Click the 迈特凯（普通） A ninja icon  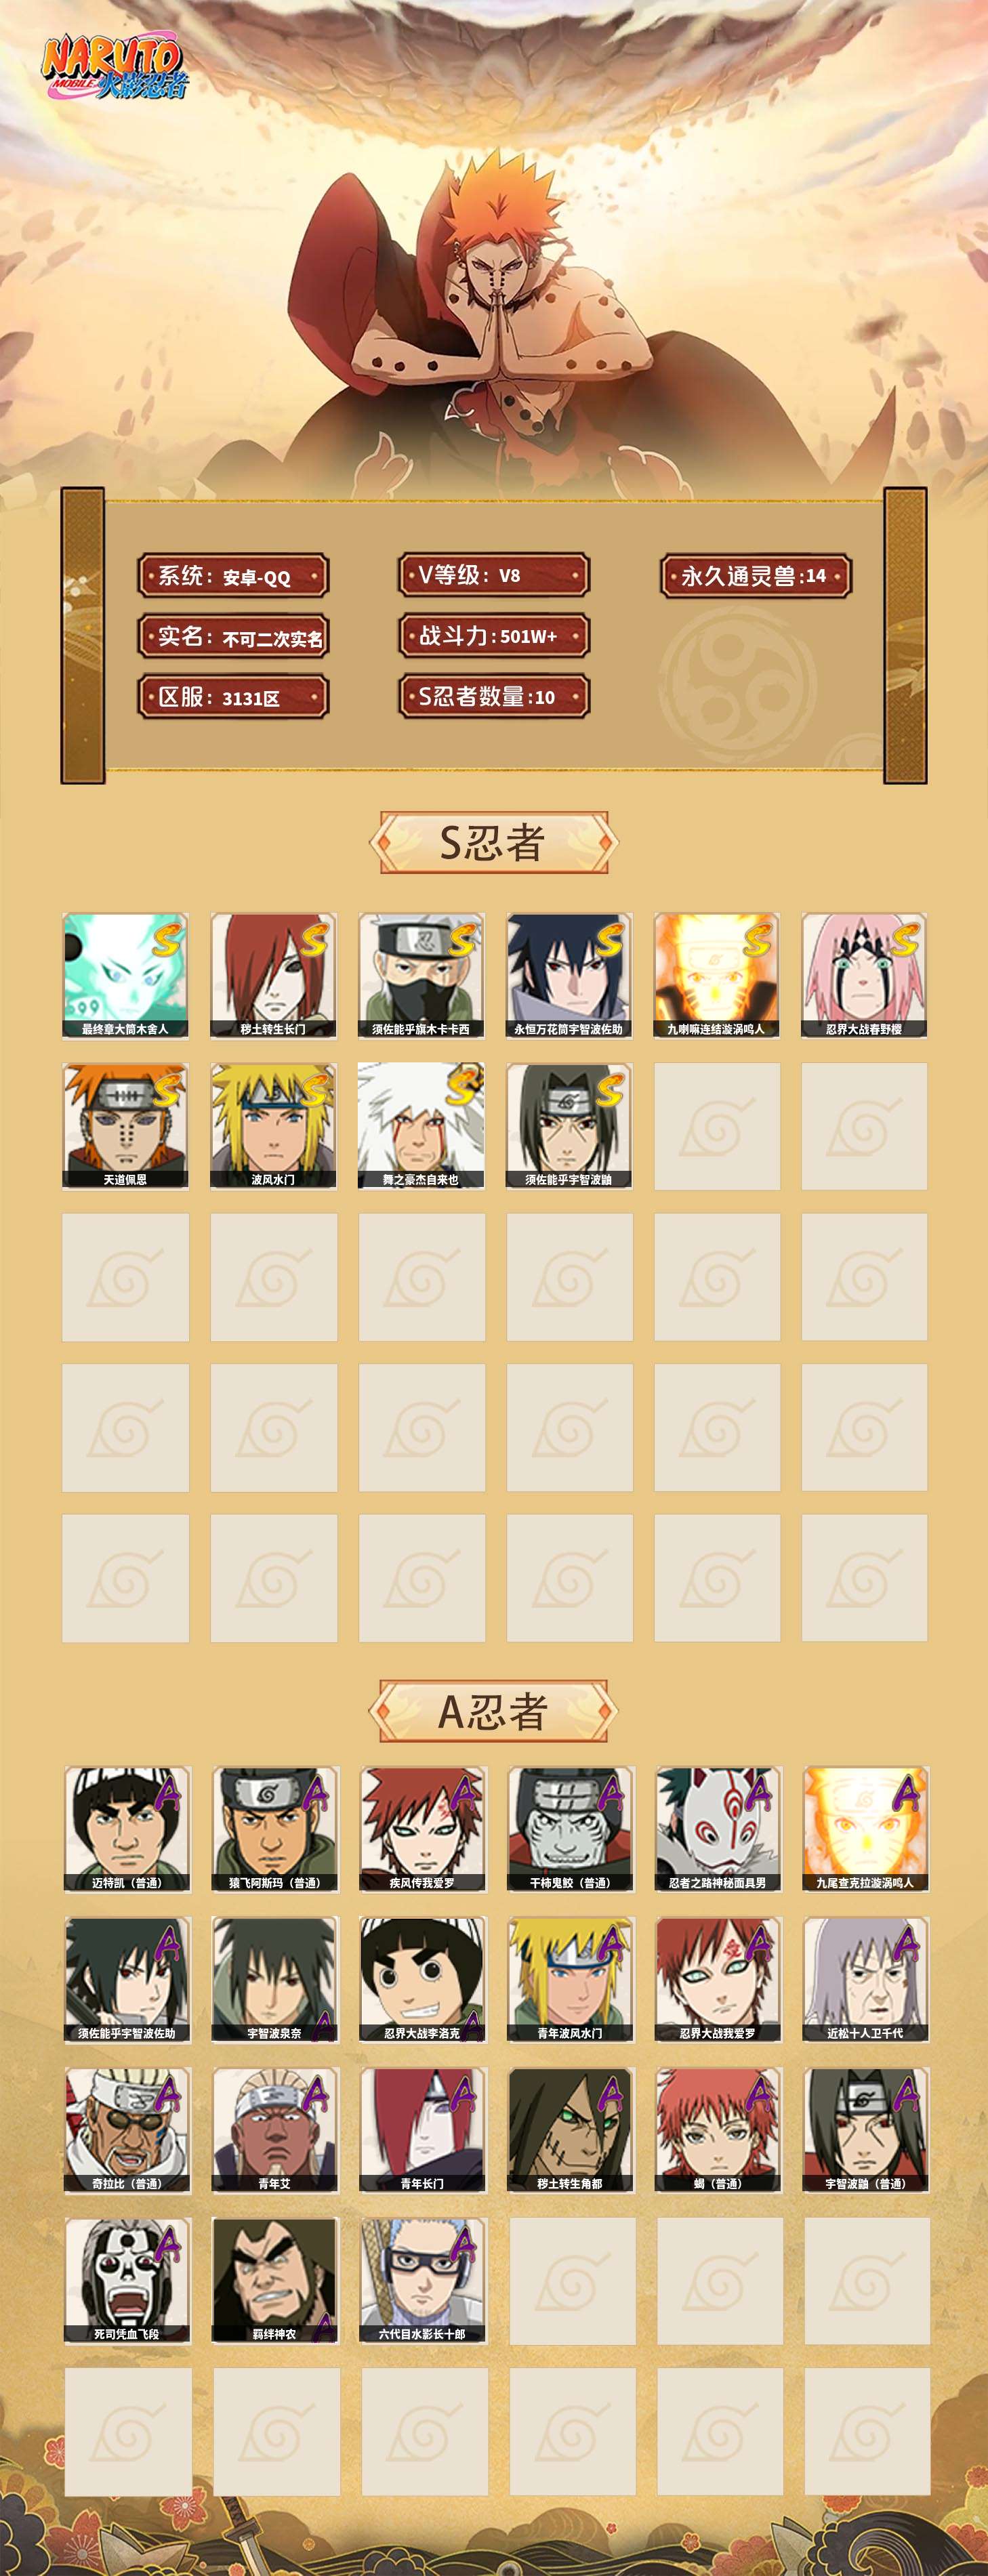127,1829
